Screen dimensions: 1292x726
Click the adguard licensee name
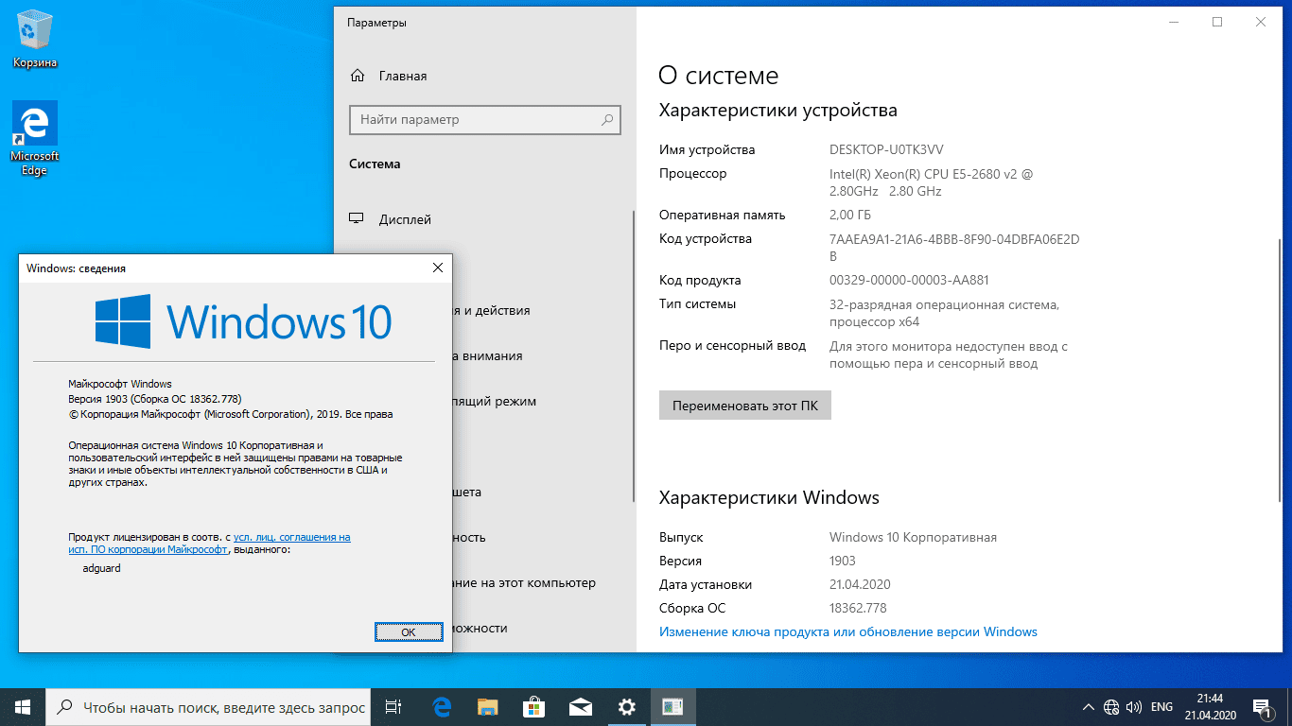point(102,568)
